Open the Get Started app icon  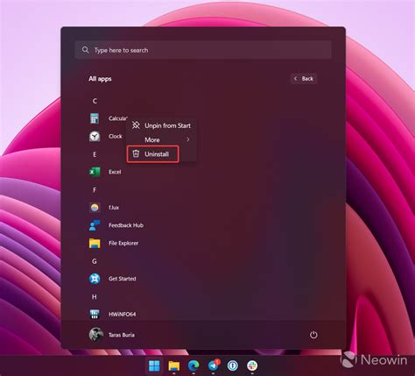click(x=95, y=279)
